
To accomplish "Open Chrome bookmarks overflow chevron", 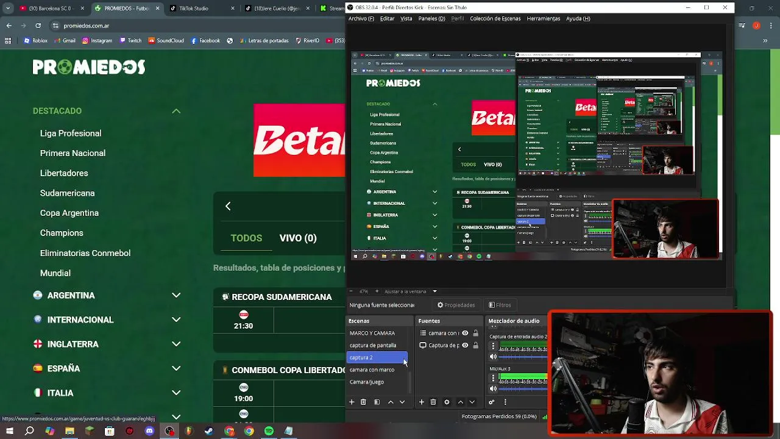I will pyautogui.click(x=765, y=41).
